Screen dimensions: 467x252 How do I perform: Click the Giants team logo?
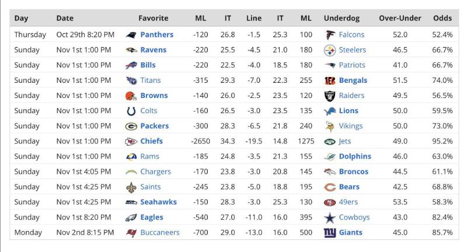(x=330, y=233)
